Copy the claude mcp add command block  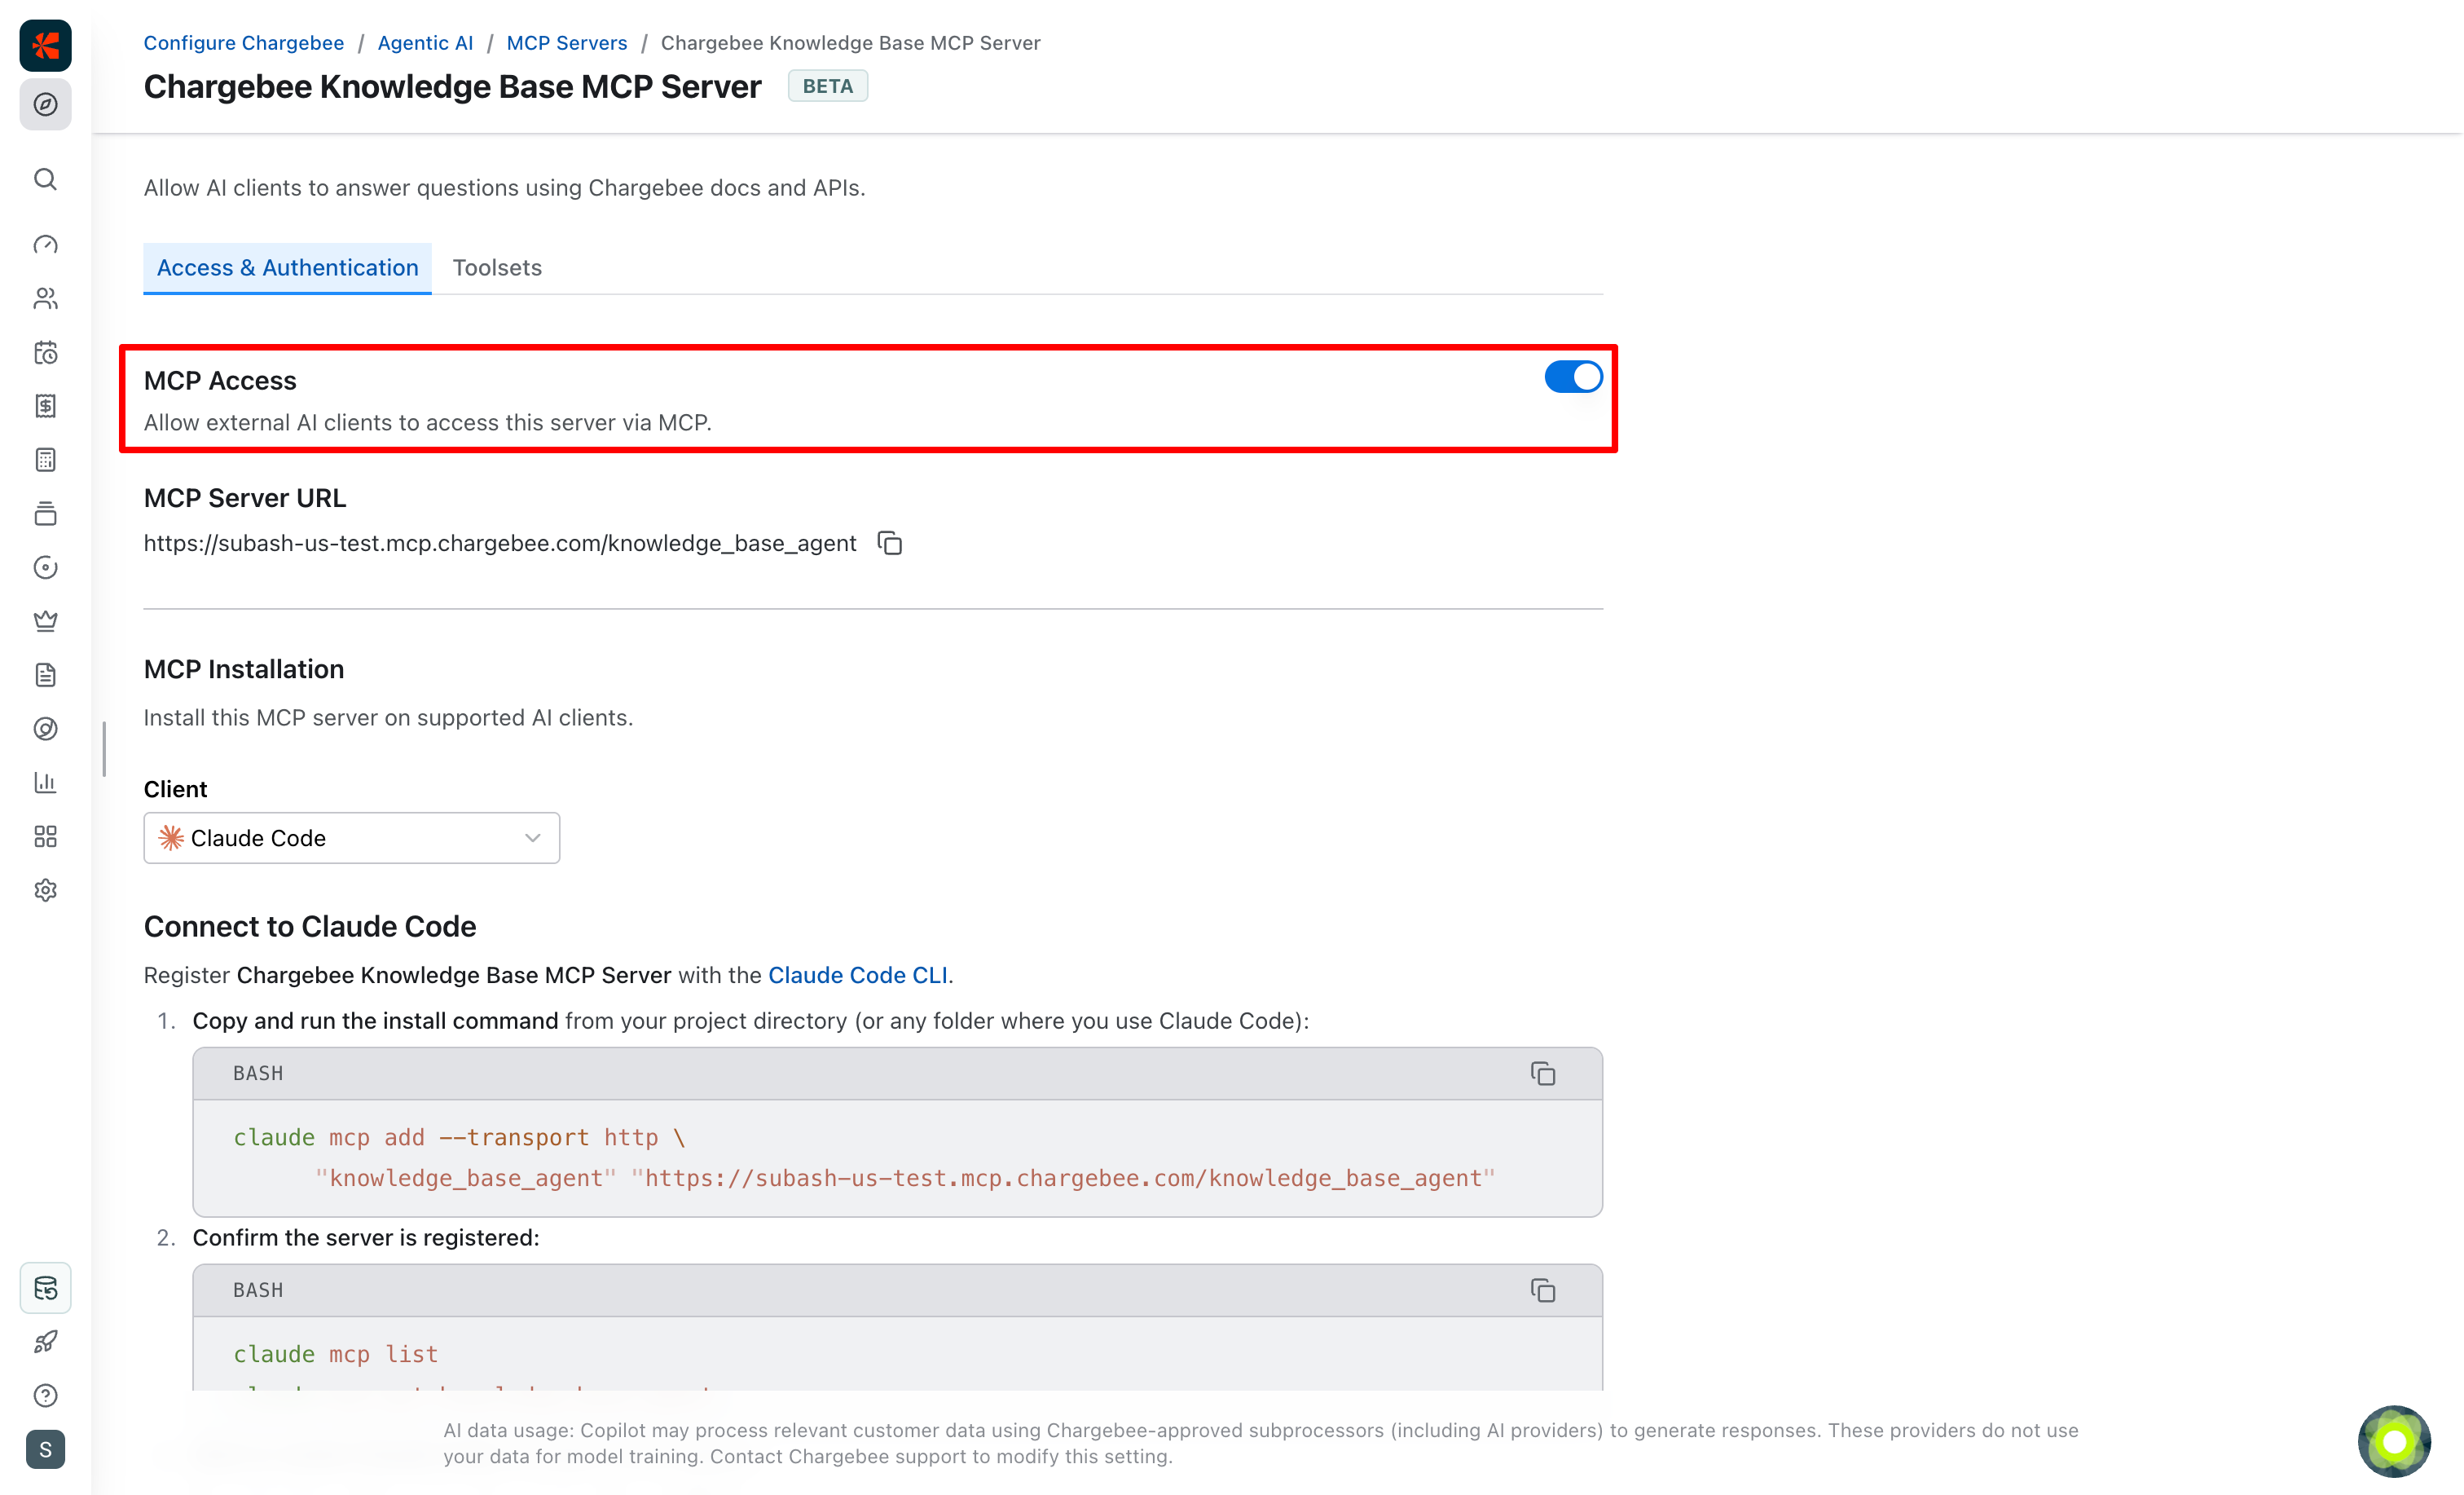1543,1074
